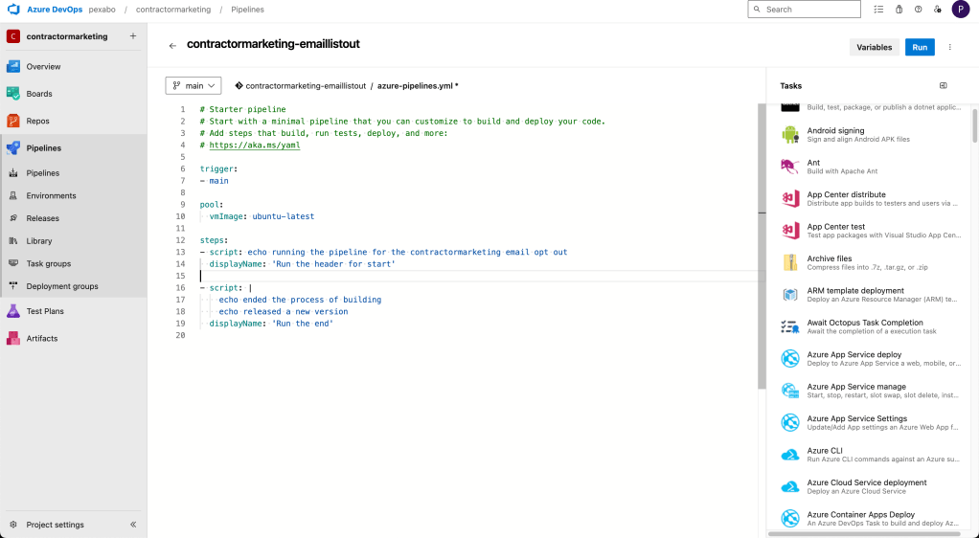Click Pipelines in the breadcrumb
979x538 pixels.
pos(248,10)
